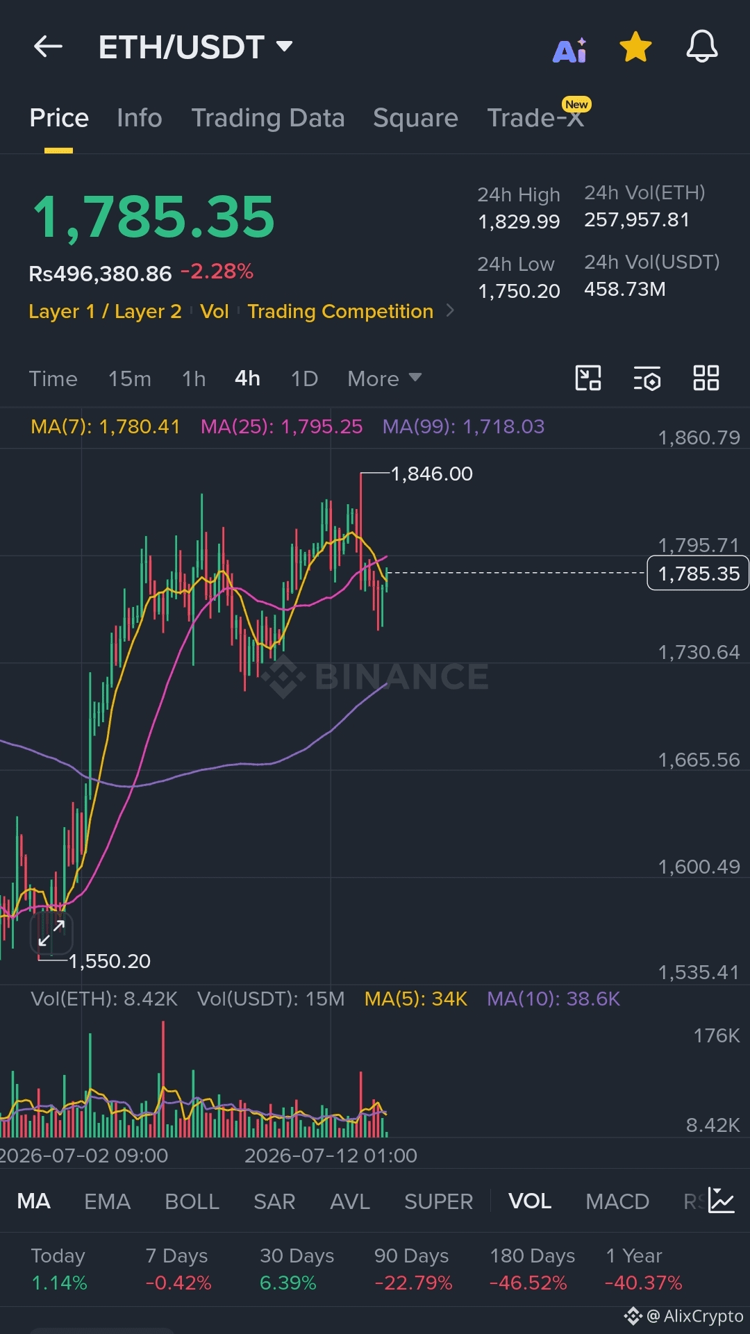750x1334 pixels.
Task: Select the 4h interval
Action: pos(247,378)
